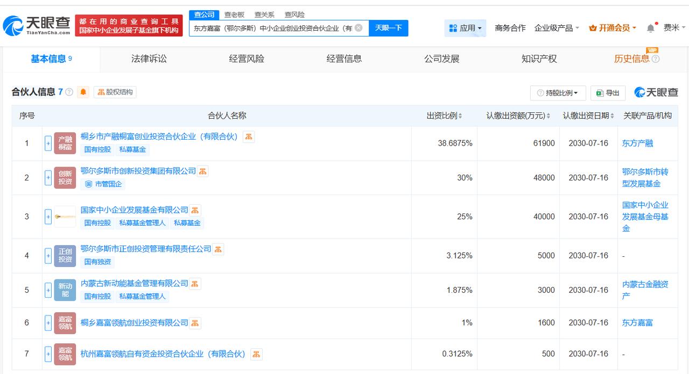Click the 导出 export button
This screenshot has height=374, width=689.
[608, 93]
